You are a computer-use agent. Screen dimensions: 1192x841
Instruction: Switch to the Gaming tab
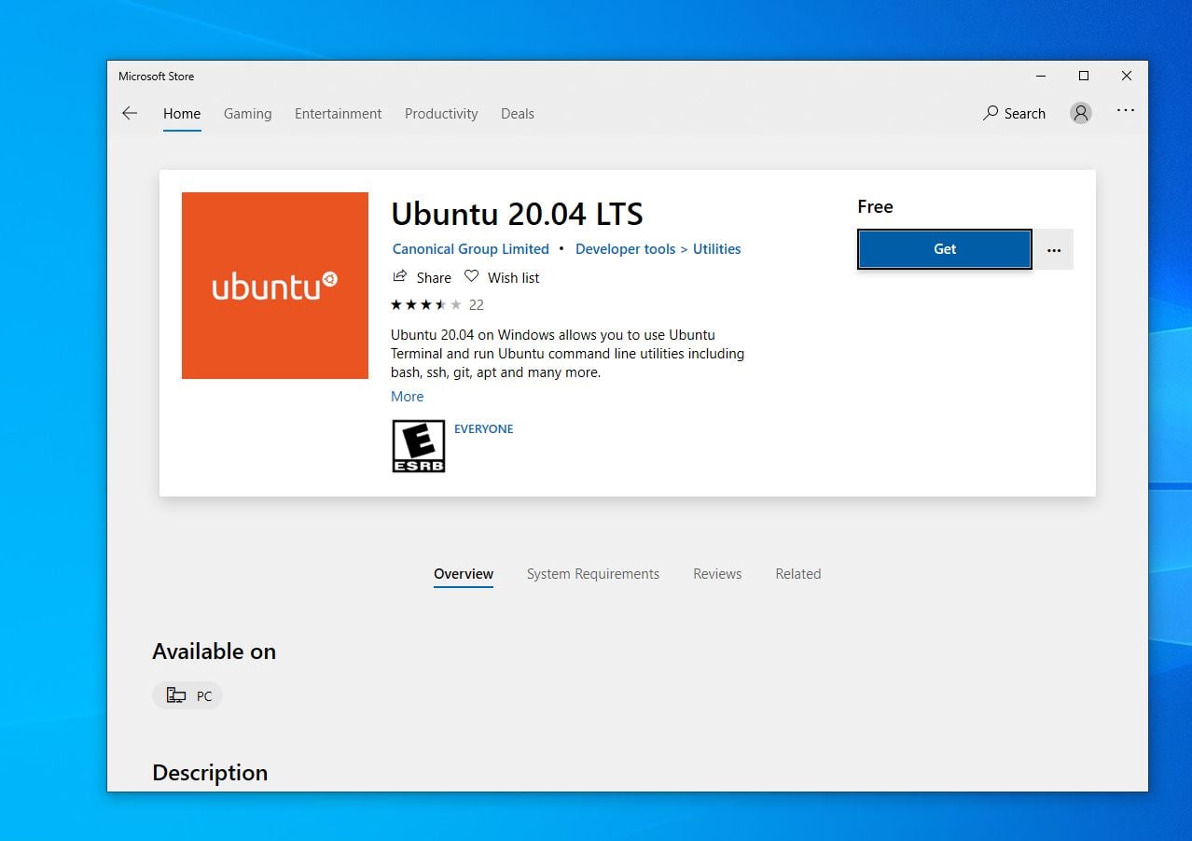point(248,114)
